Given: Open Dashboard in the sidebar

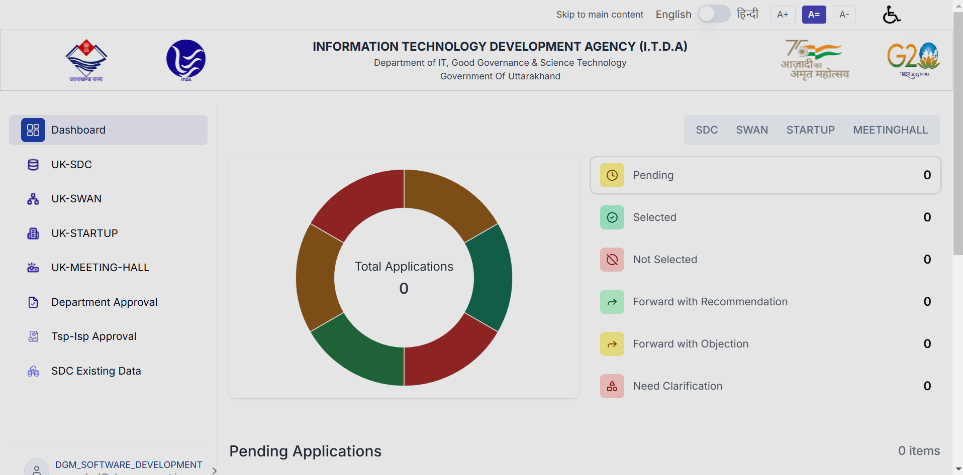Looking at the screenshot, I should [108, 130].
